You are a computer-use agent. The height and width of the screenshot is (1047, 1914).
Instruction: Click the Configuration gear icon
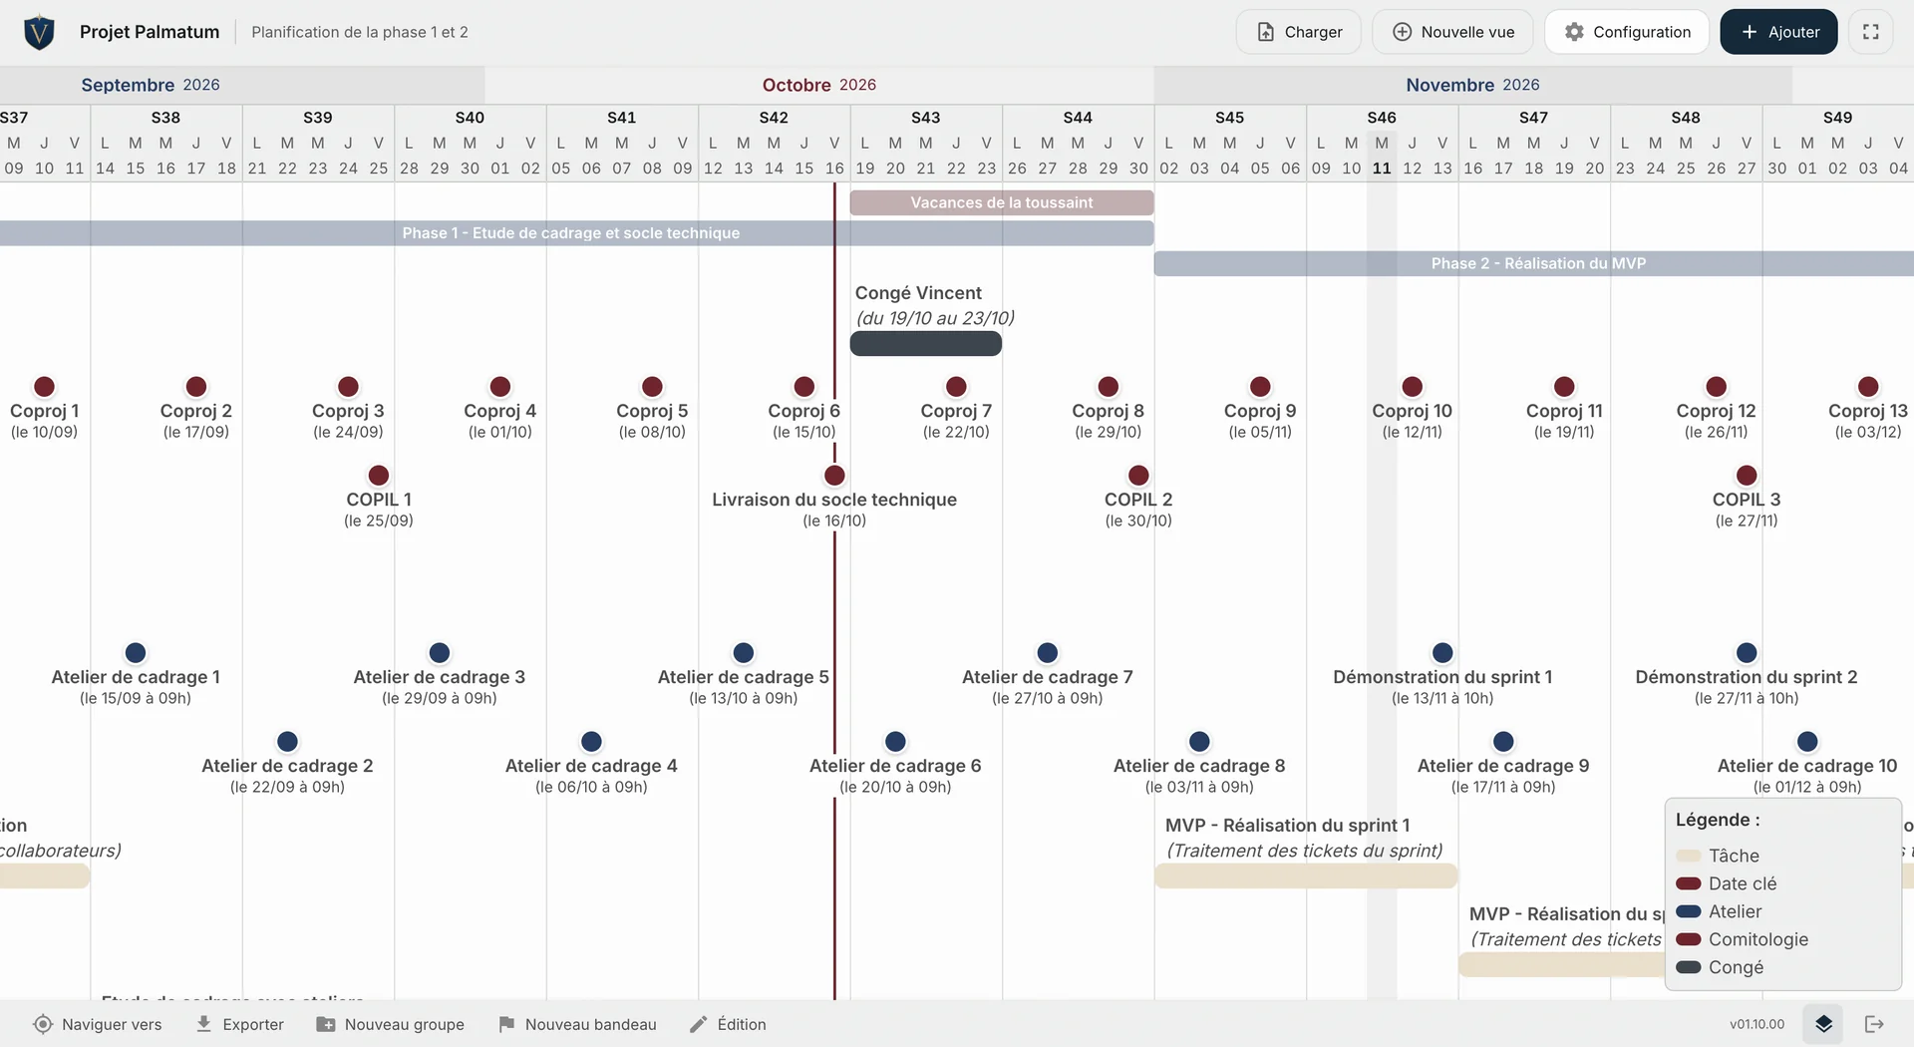1574,32
